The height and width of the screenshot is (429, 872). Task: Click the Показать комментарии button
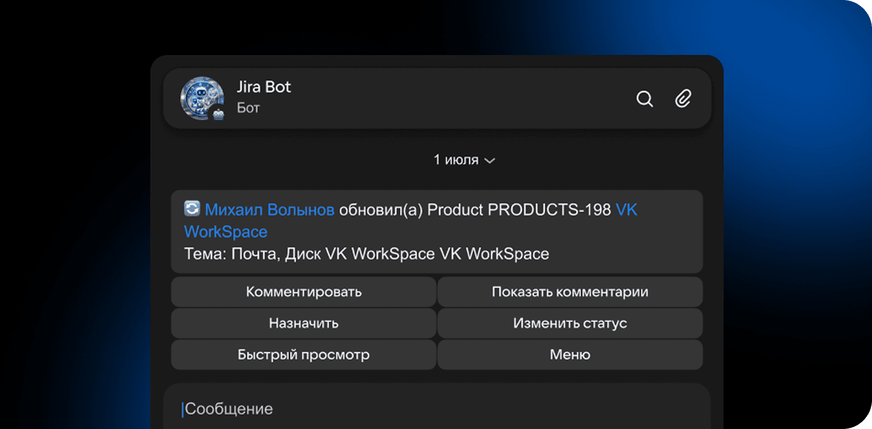pyautogui.click(x=570, y=292)
